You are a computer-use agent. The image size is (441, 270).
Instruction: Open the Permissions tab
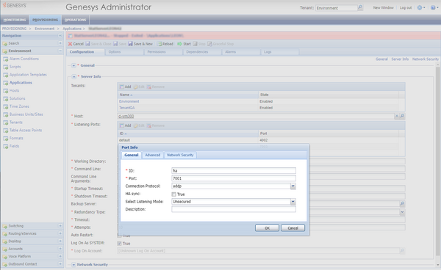pyautogui.click(x=163, y=52)
